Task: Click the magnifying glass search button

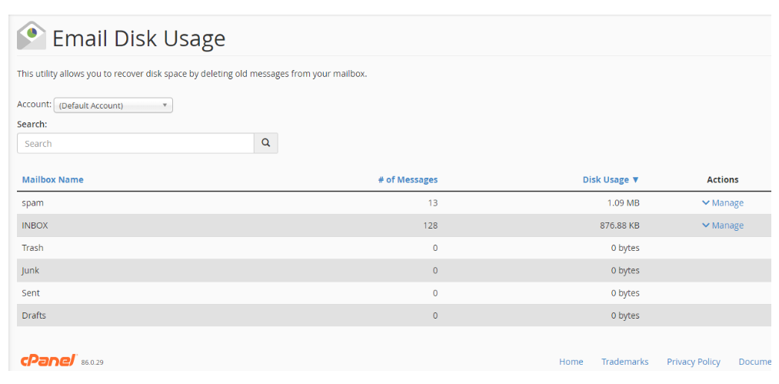Action: point(266,143)
